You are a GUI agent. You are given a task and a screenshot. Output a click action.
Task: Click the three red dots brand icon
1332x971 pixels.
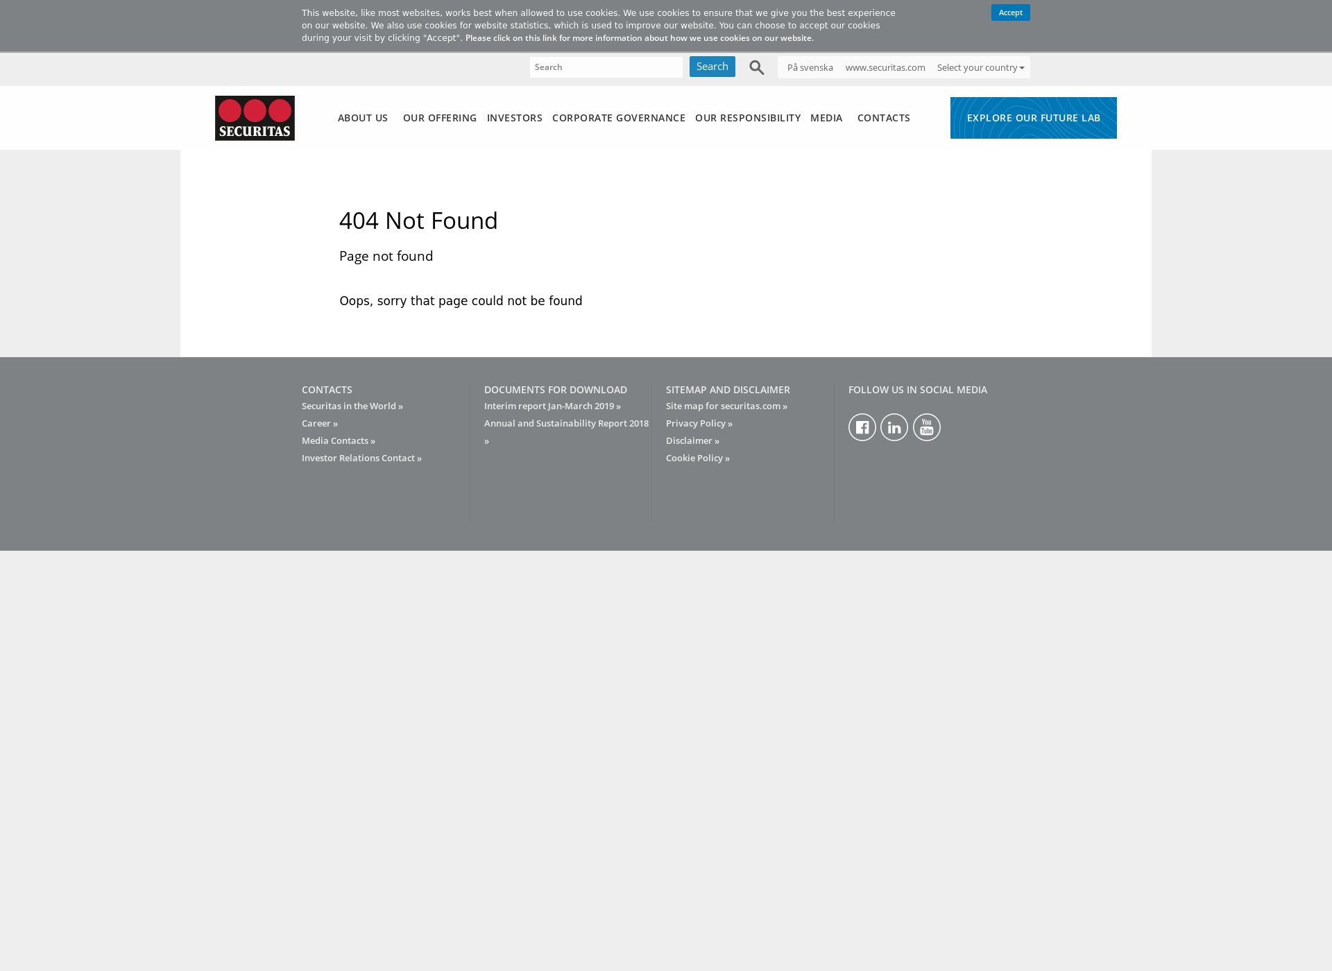255,117
